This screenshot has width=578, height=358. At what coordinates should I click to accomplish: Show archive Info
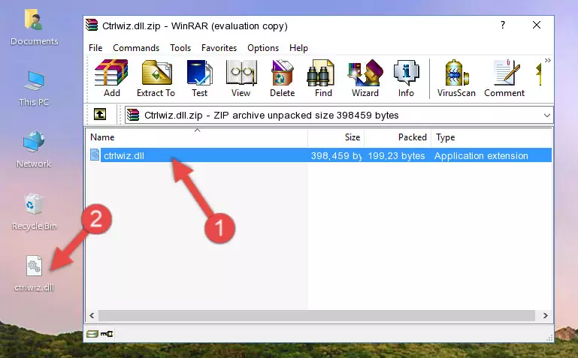[x=406, y=78]
